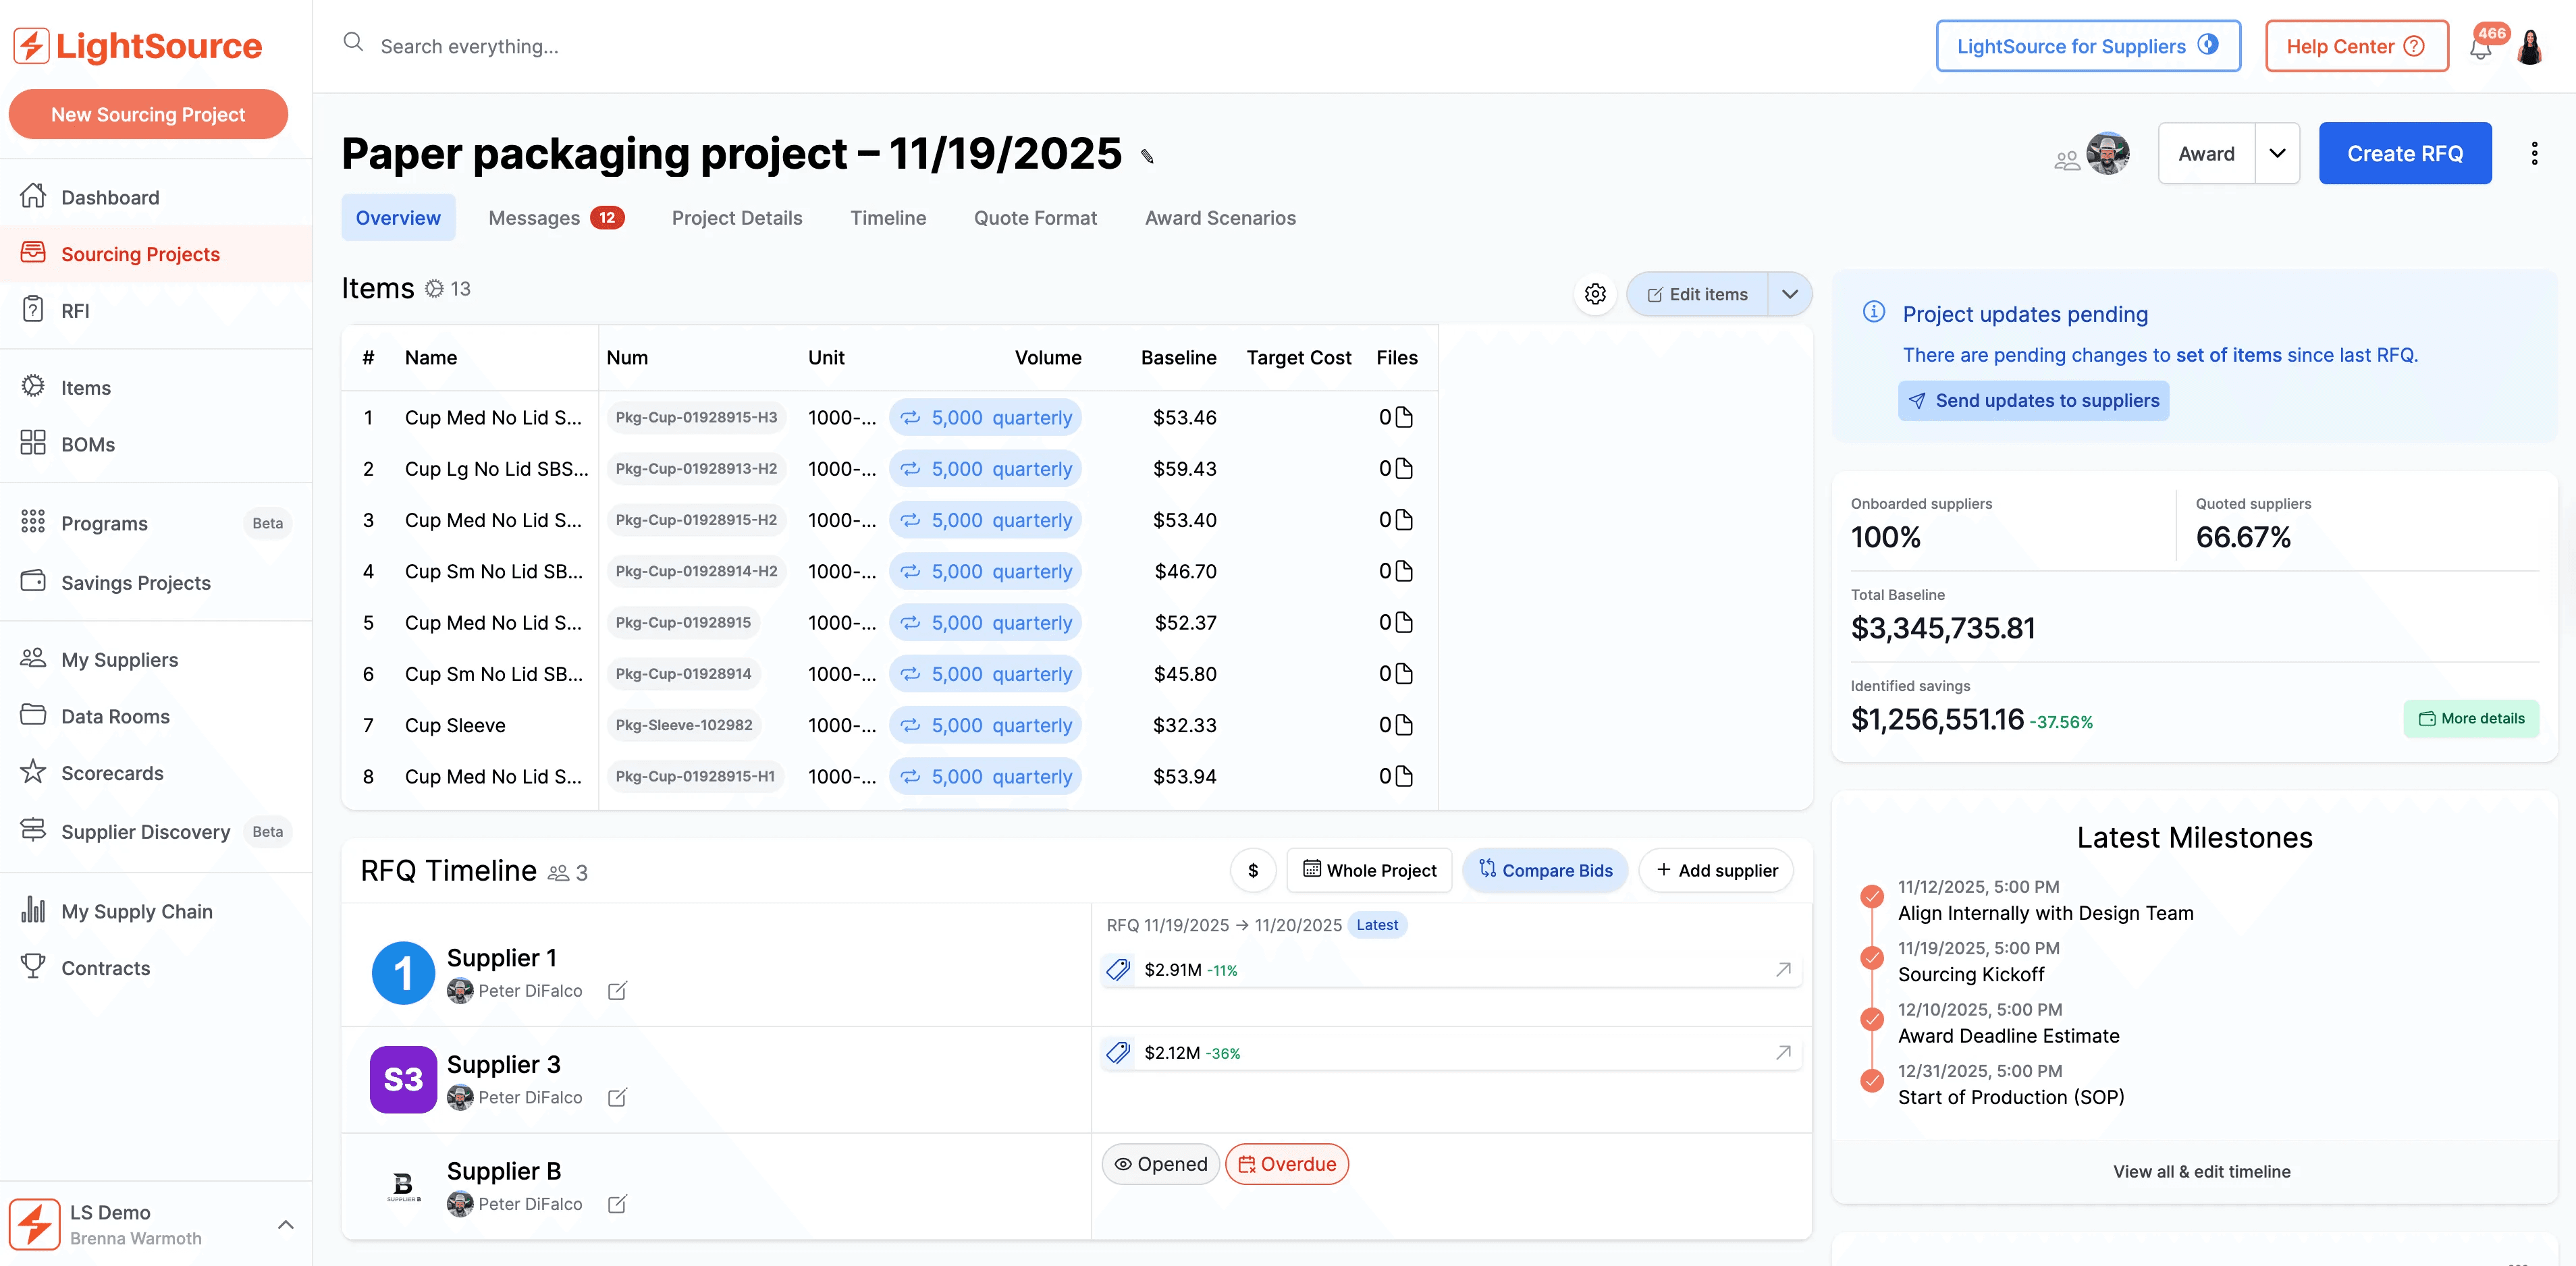Open the items table settings gear
Viewport: 2576px width, 1266px height.
[1595, 294]
